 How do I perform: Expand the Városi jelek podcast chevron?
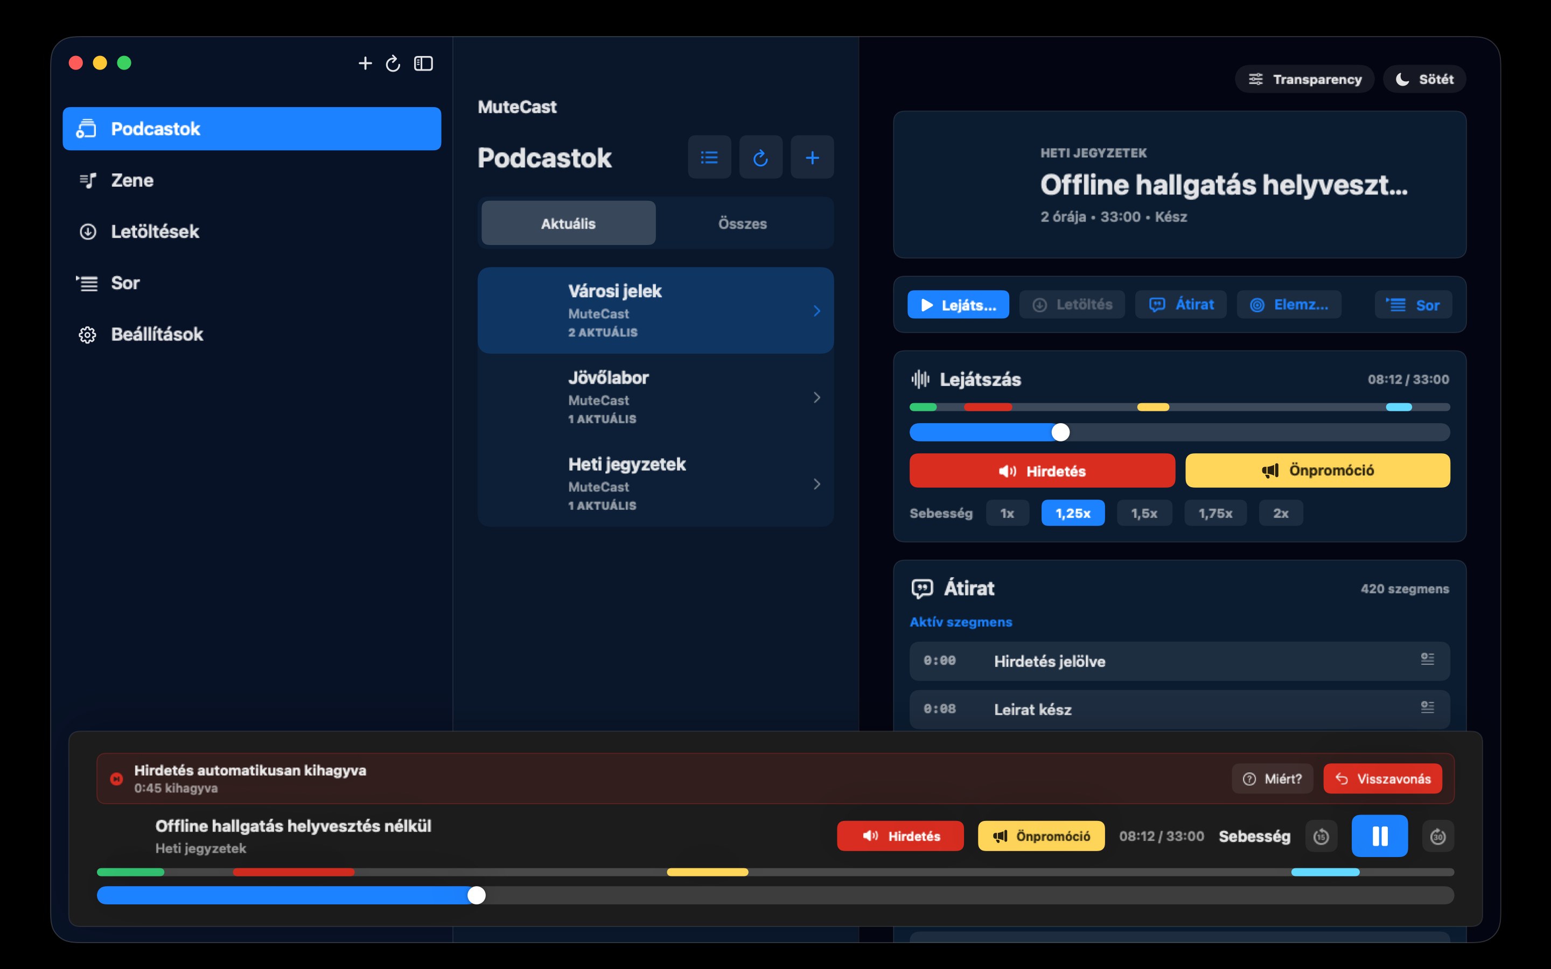coord(816,311)
